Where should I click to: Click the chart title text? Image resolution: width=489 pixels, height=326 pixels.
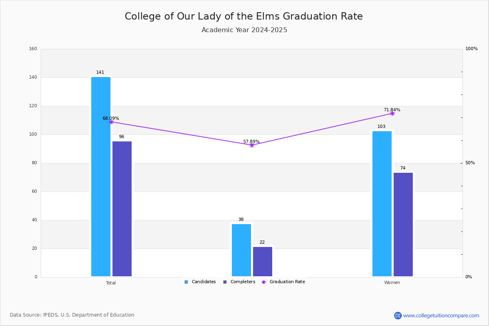tap(244, 16)
